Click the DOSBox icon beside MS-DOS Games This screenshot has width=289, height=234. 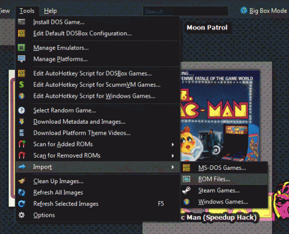(187, 168)
